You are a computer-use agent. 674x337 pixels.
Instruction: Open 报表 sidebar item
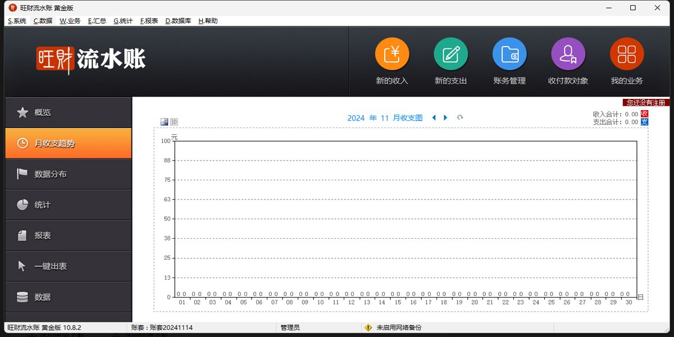(x=68, y=235)
